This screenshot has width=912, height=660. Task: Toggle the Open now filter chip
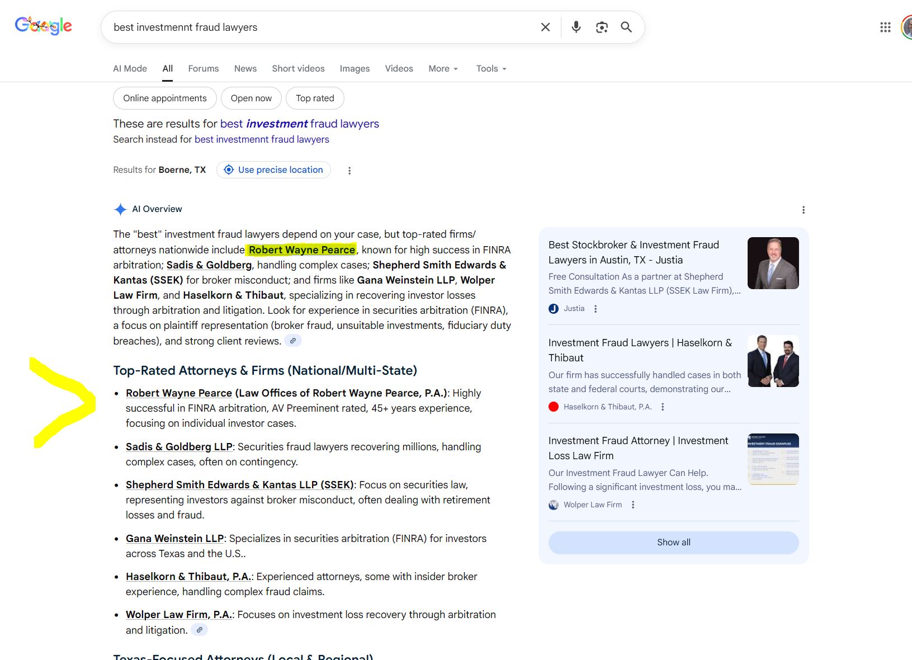(251, 98)
